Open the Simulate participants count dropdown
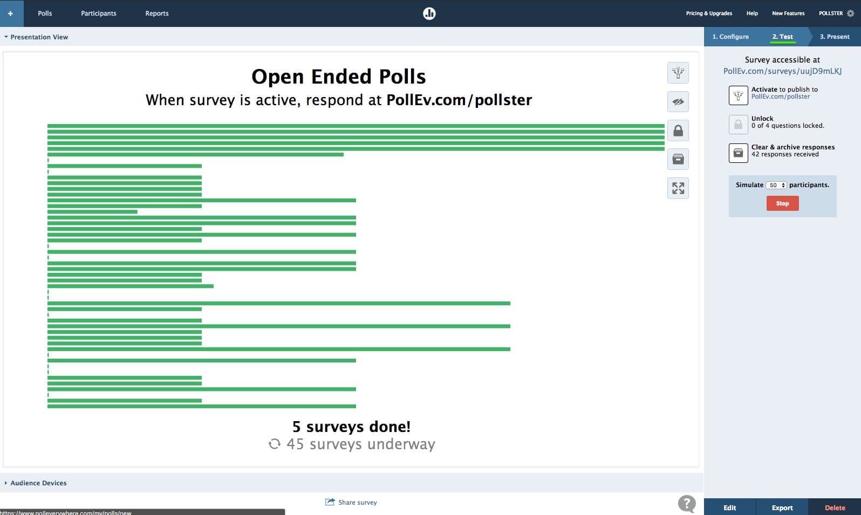This screenshot has height=515, width=861. point(776,185)
